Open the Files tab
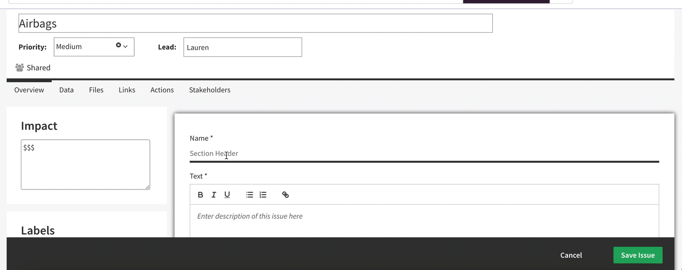The height and width of the screenshot is (270, 682). tap(96, 90)
